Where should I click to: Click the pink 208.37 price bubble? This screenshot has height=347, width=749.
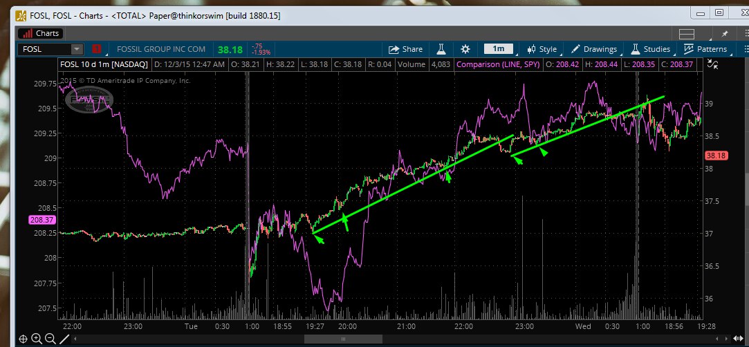pyautogui.click(x=42, y=220)
